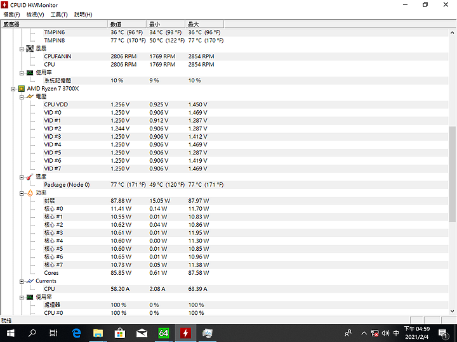Screen dimensions: 457x342
Task: Click the 感應器 column header
Action: [x=55, y=24]
